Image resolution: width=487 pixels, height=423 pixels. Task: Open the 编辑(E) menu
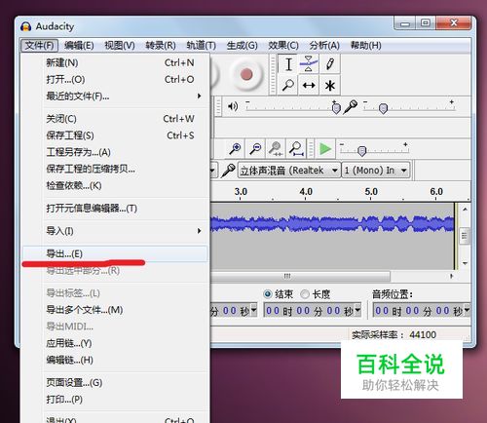tap(79, 45)
